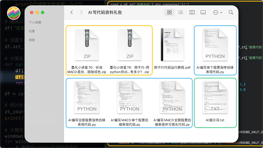This screenshot has width=263, height=148.
Task: Go forward using the right chevron
Action: (81, 12)
